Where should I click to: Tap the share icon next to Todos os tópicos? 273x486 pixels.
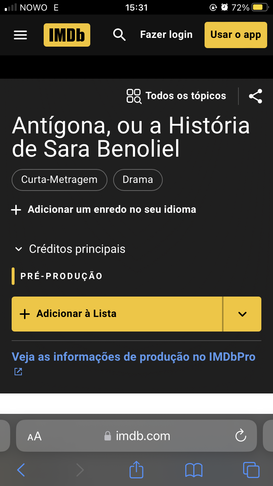[256, 96]
